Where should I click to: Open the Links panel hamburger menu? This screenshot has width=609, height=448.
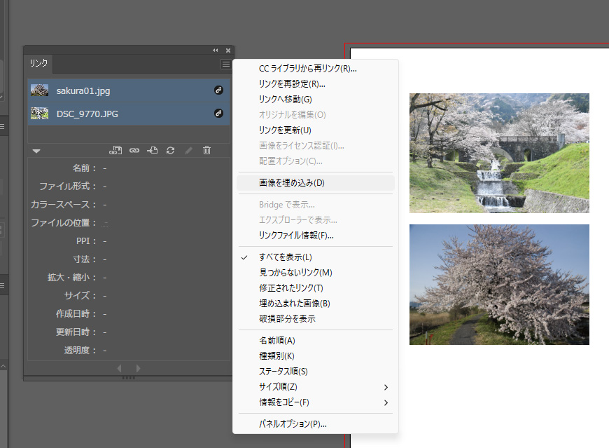click(225, 64)
